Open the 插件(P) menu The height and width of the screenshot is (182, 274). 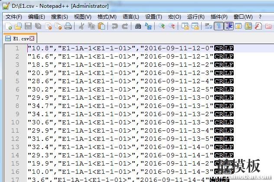click(219, 17)
